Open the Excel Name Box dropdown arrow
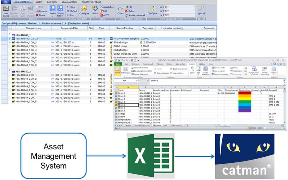Viewport: 288px width, 180px height. click(x=136, y=81)
